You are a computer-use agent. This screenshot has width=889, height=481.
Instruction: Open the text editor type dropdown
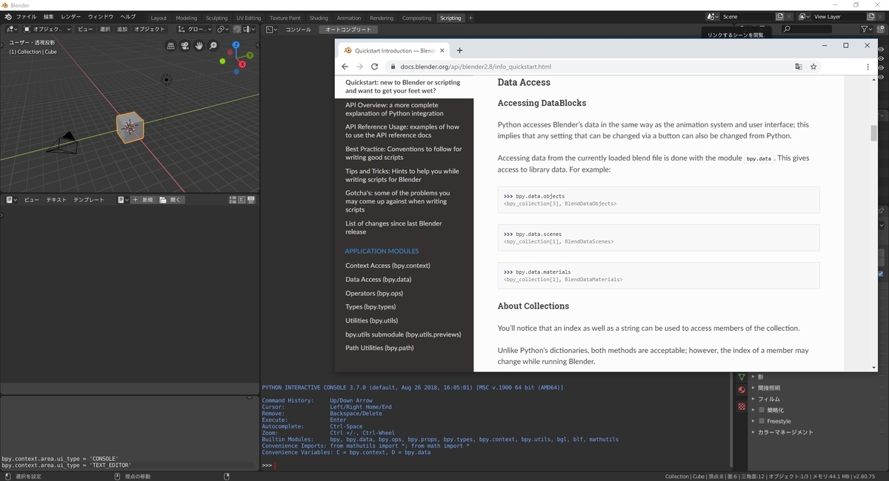click(x=11, y=200)
